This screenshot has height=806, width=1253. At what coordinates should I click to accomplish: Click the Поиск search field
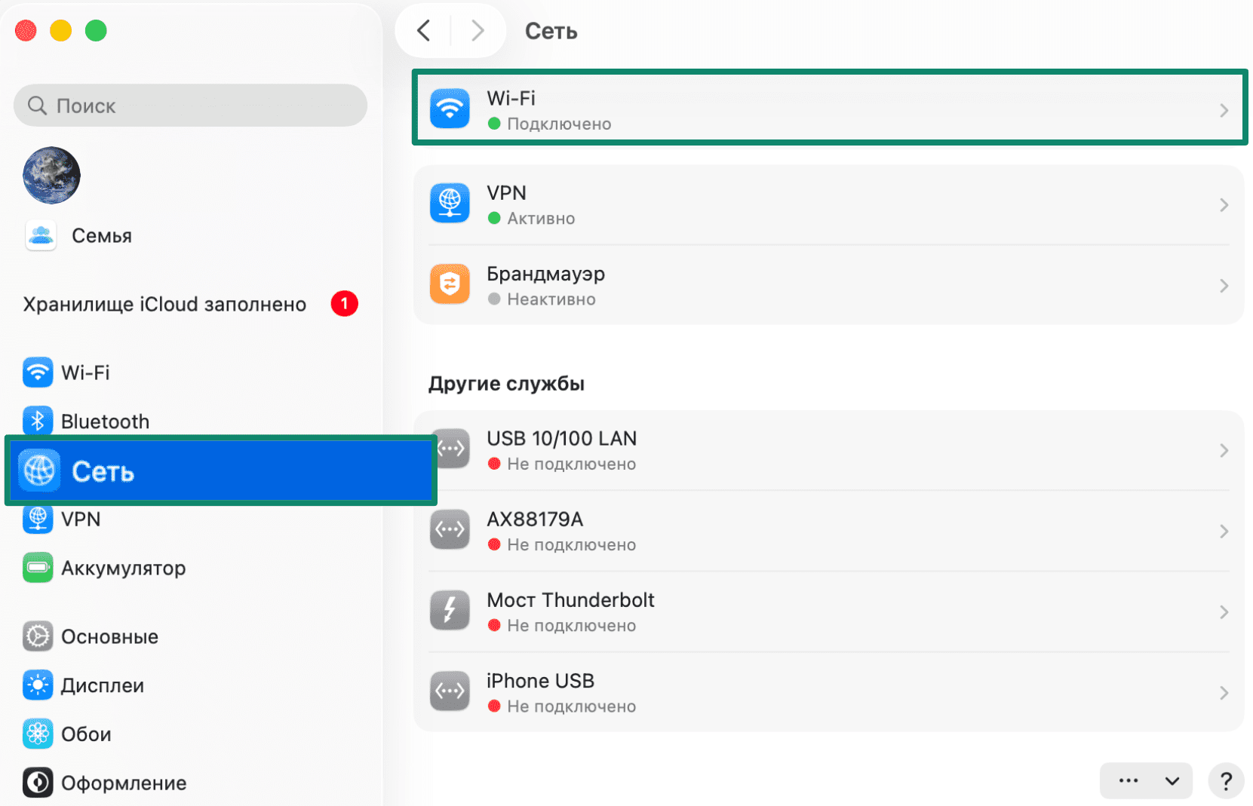click(x=189, y=106)
